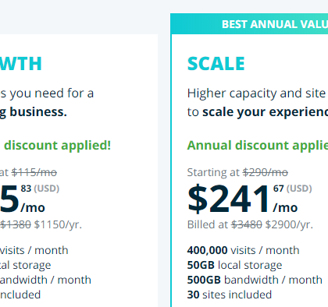The height and width of the screenshot is (307, 328).
Task: Click the Growth 'discount applied!' text
Action: click(x=58, y=145)
